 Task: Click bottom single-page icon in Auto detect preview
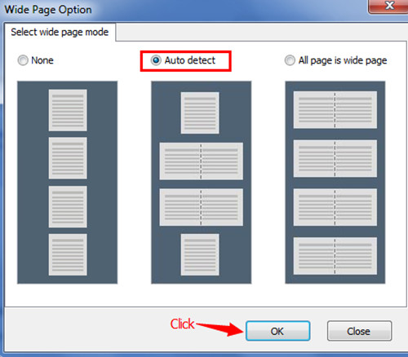(200, 254)
